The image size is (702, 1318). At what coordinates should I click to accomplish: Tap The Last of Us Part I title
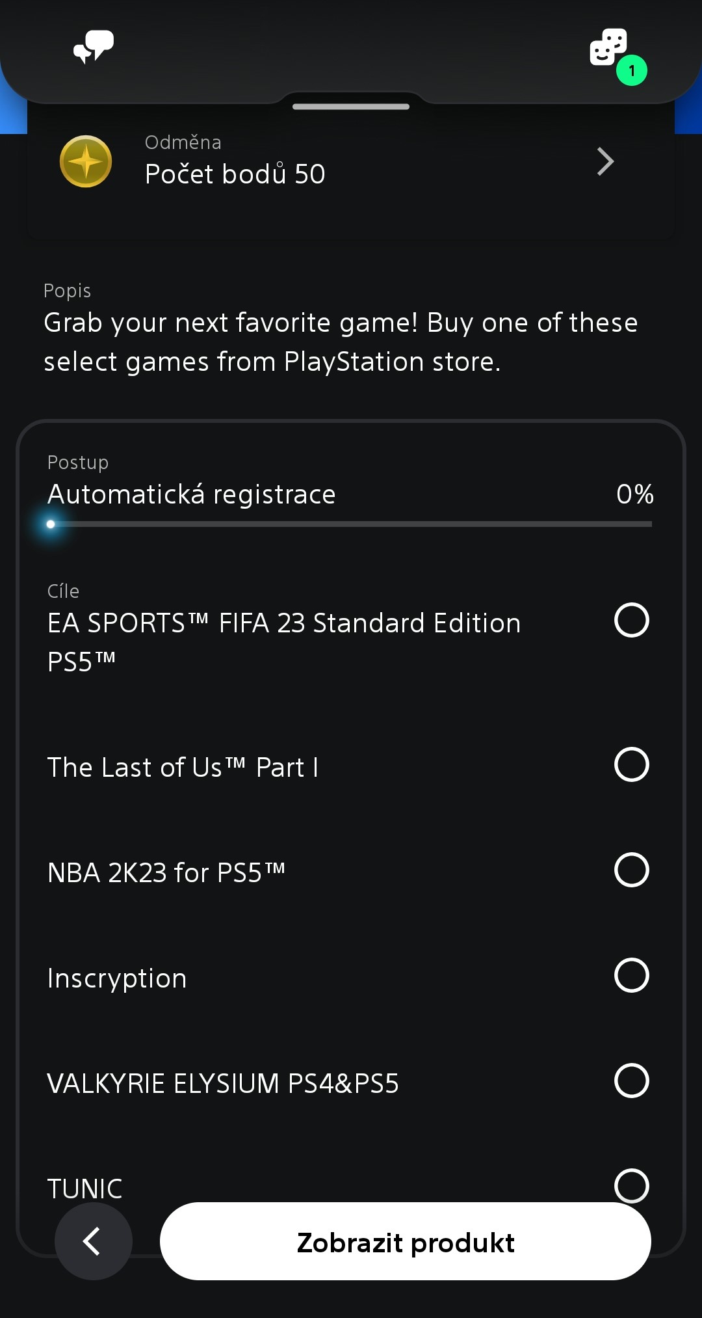tap(183, 768)
